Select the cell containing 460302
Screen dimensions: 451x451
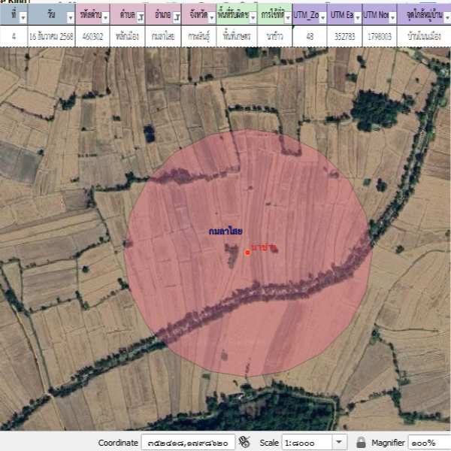(94, 36)
